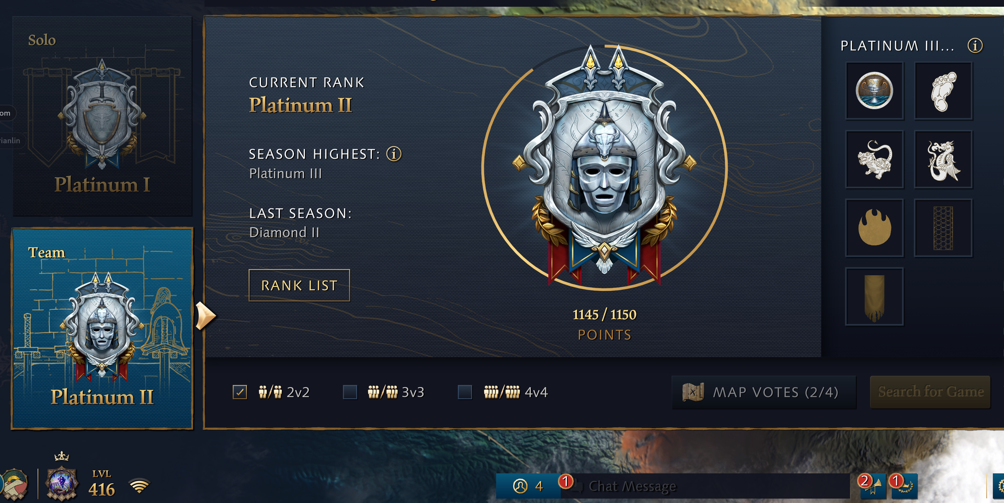This screenshot has height=503, width=1004.
Task: Click the Platinum III rewards info icon
Action: point(975,45)
